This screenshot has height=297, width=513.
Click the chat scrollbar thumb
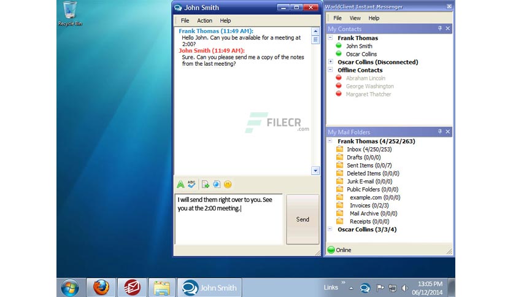pyautogui.click(x=315, y=40)
